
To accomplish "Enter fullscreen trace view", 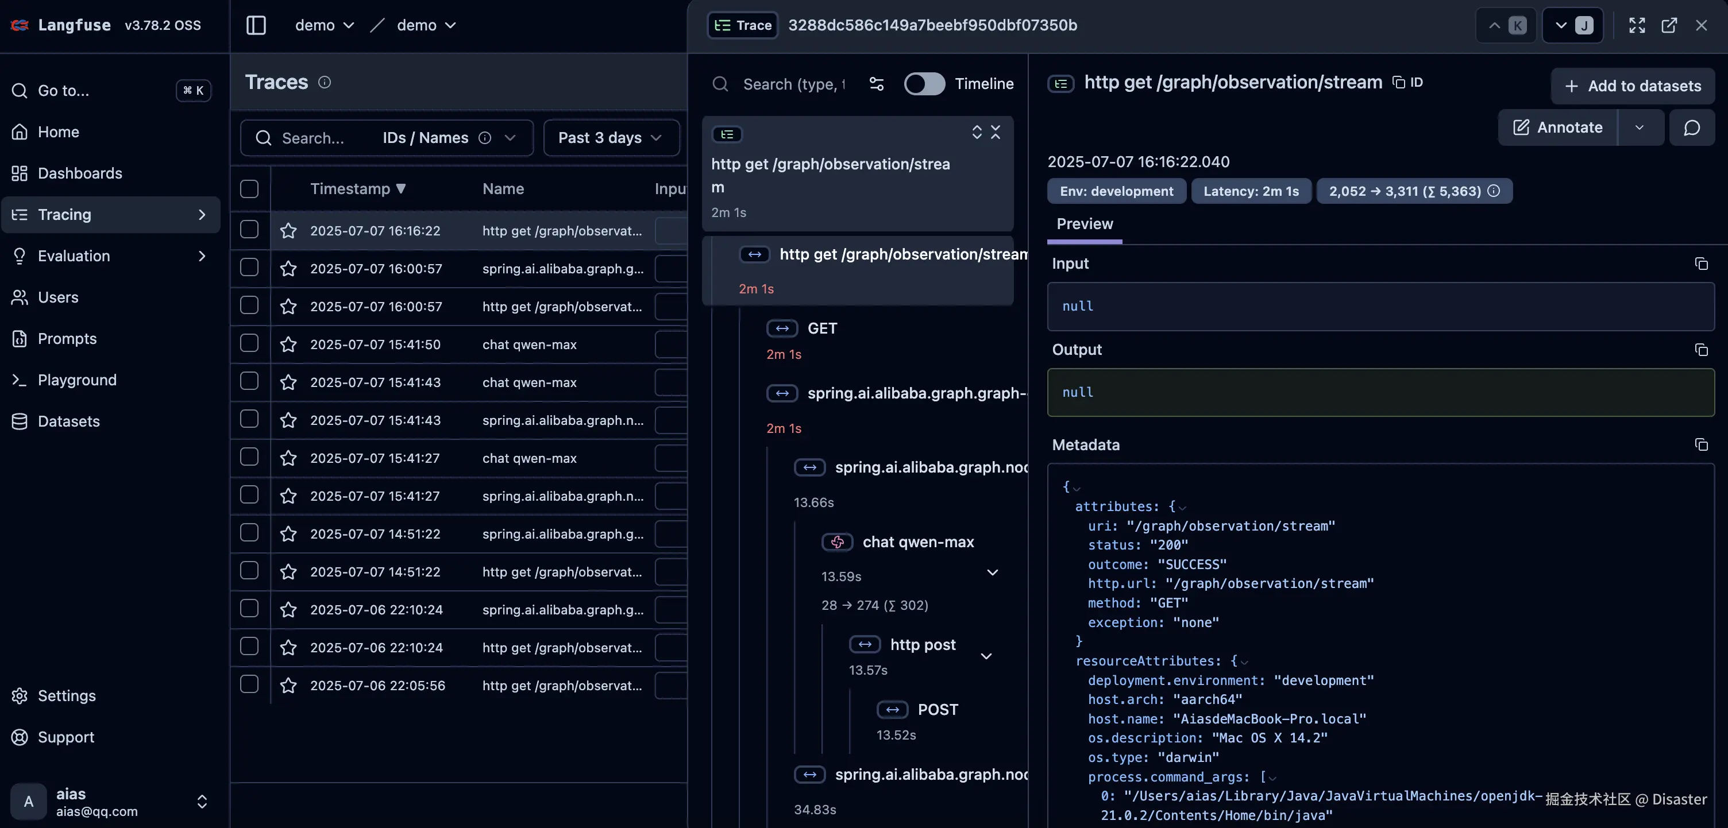I will coord(1637,25).
